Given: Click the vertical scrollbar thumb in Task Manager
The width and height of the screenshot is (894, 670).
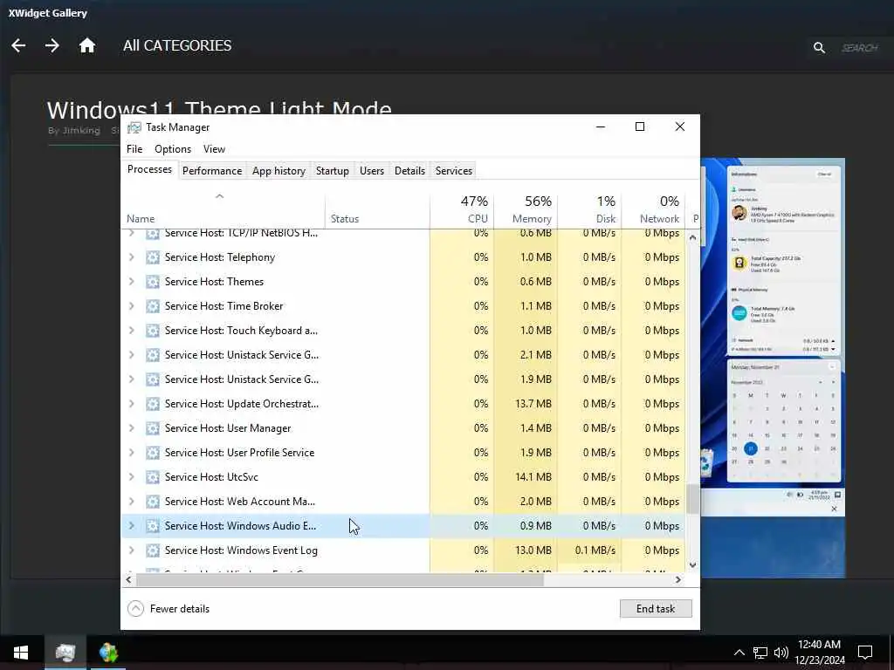Looking at the screenshot, I should tap(692, 499).
